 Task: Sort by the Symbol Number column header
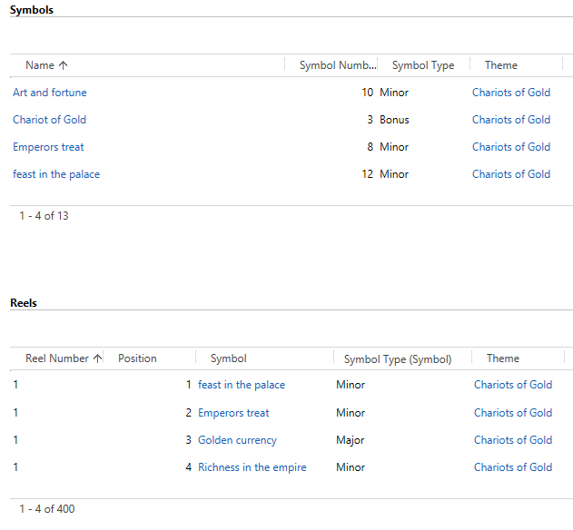[x=338, y=65]
